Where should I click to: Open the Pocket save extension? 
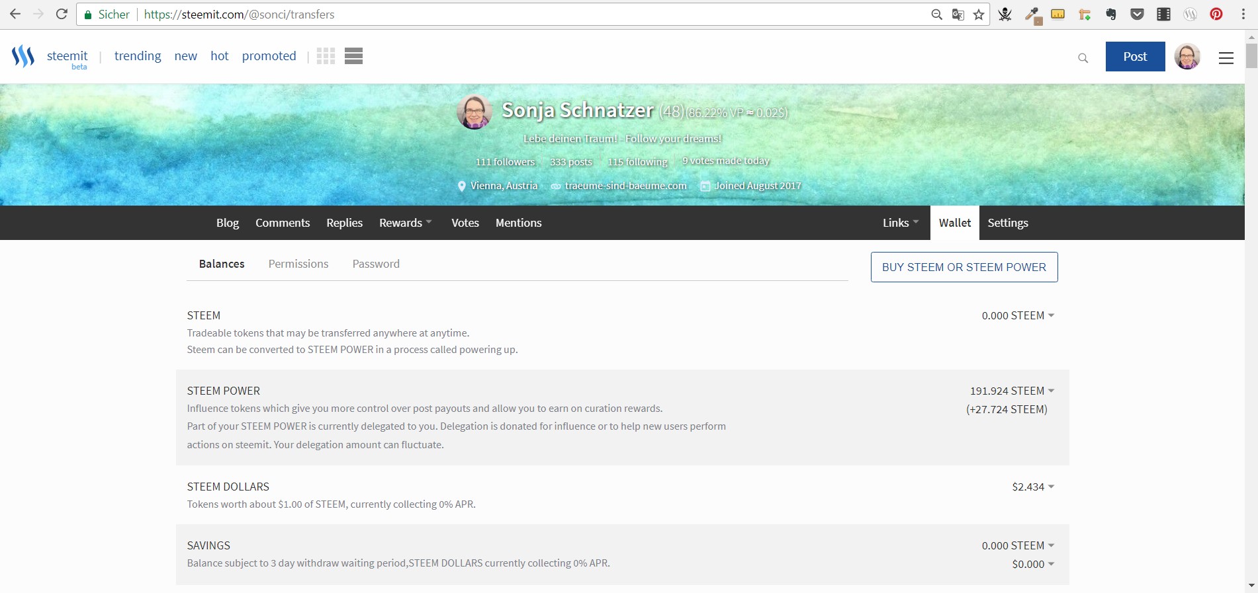coord(1138,15)
